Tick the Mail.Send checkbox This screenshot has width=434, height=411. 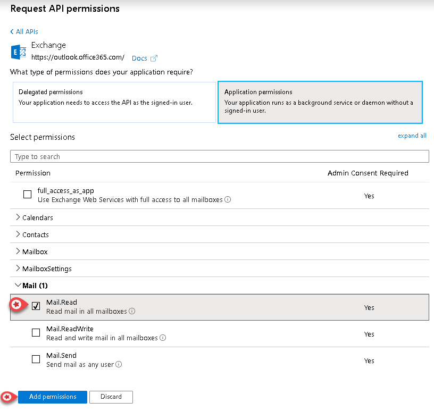tap(36, 359)
